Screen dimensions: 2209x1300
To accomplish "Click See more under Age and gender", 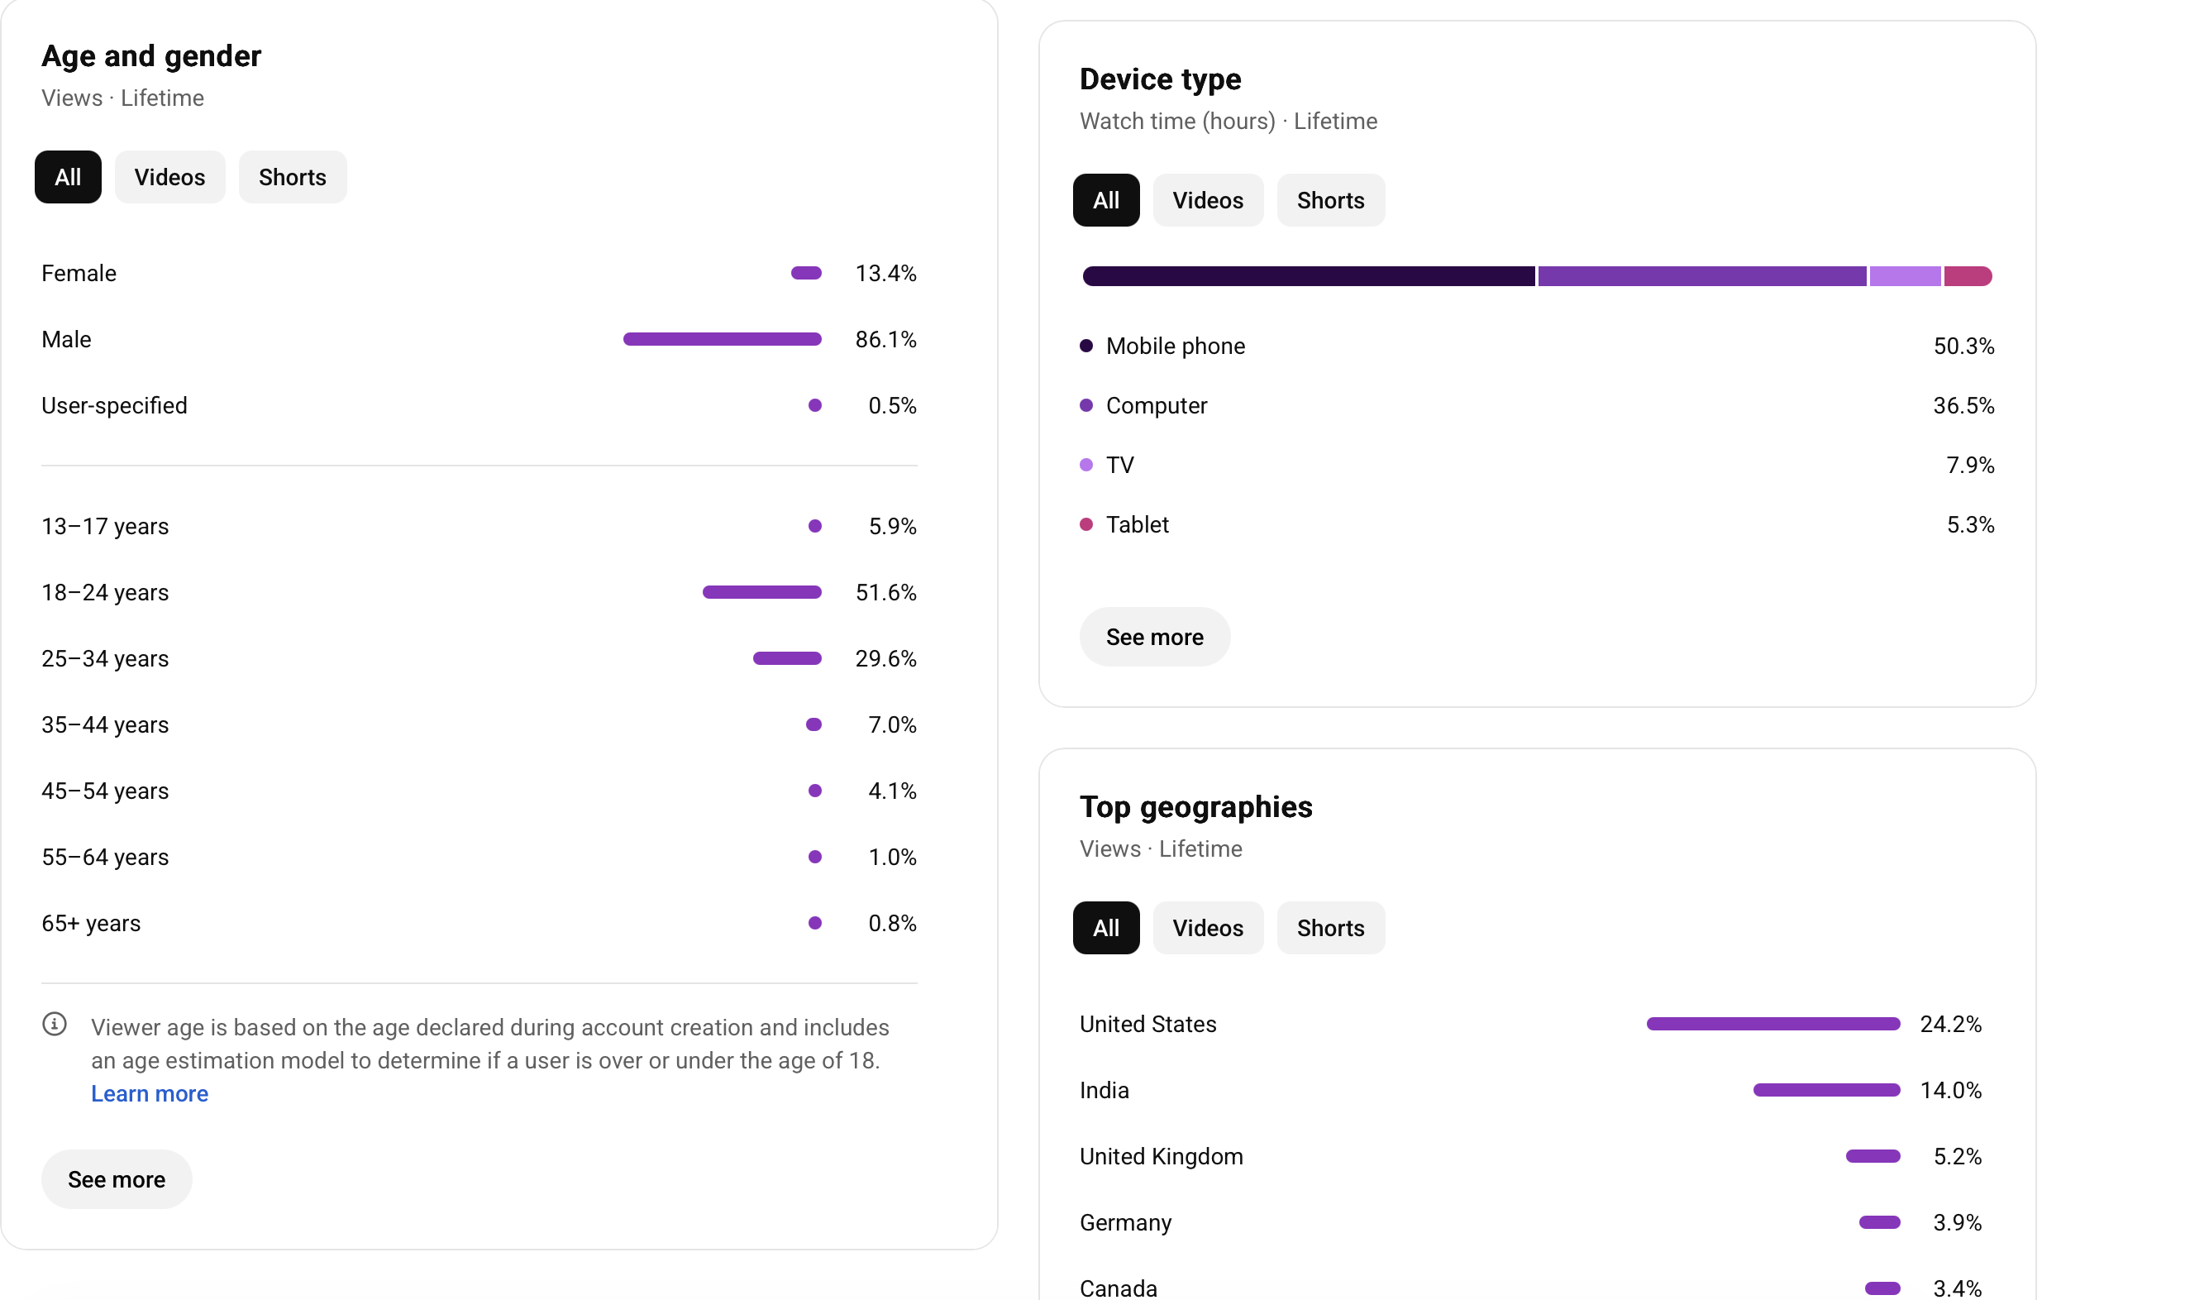I will point(117,1180).
